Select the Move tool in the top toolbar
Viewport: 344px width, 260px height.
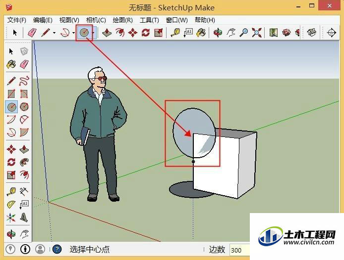tap(133, 33)
